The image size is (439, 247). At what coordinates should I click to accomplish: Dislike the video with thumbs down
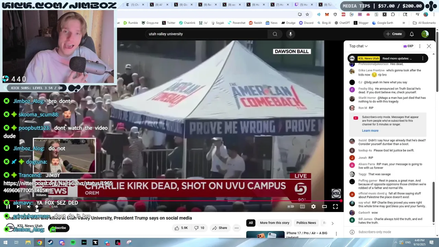point(199,228)
